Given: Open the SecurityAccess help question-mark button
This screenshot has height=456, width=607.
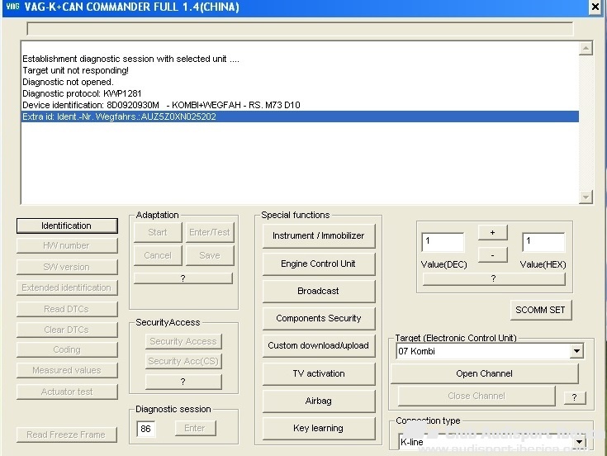Looking at the screenshot, I should tap(183, 382).
